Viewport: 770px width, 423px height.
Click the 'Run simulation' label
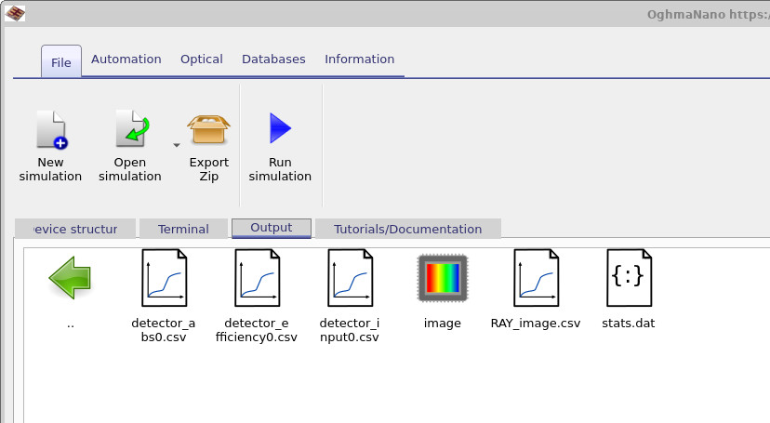tap(280, 169)
